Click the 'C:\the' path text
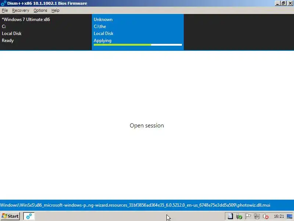 coord(100,27)
